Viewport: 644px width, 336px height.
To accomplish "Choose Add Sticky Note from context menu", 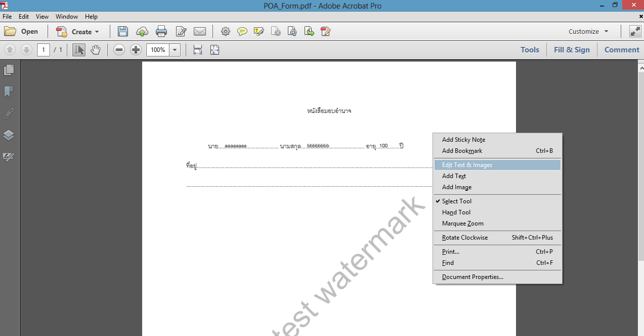I will coord(497,140).
